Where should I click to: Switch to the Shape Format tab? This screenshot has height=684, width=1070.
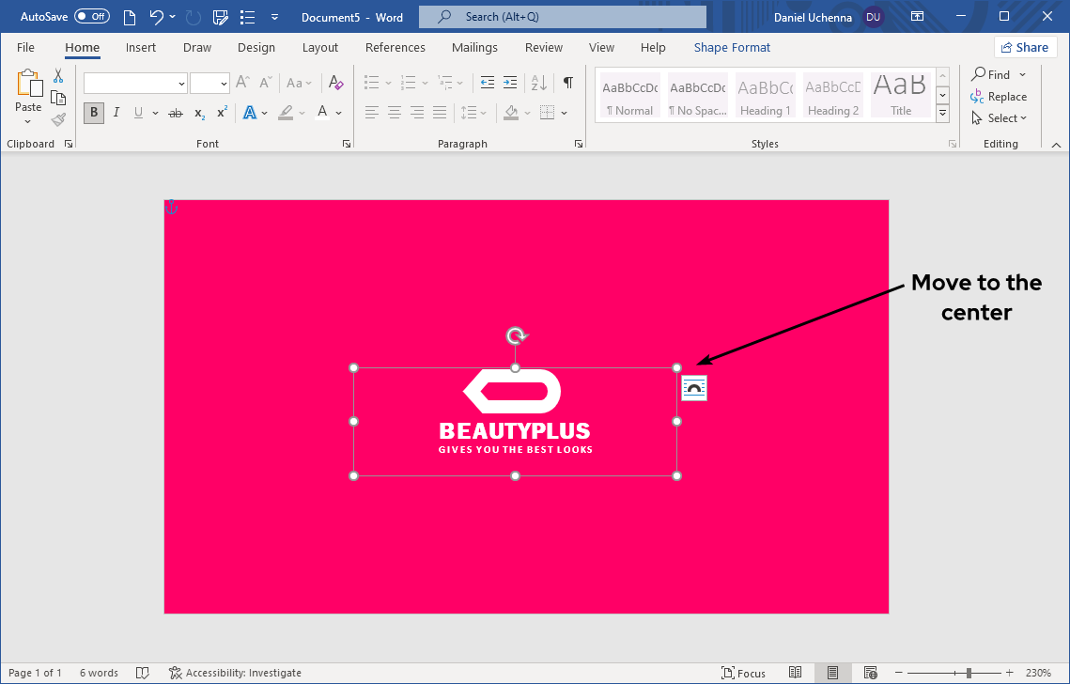732,48
